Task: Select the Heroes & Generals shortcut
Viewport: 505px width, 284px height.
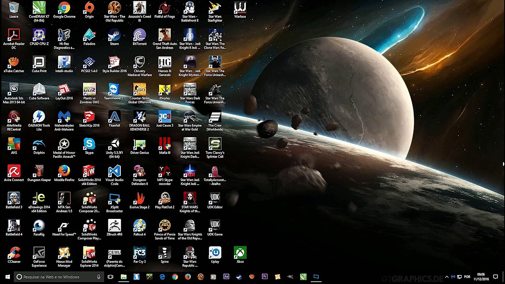Action: [165, 66]
